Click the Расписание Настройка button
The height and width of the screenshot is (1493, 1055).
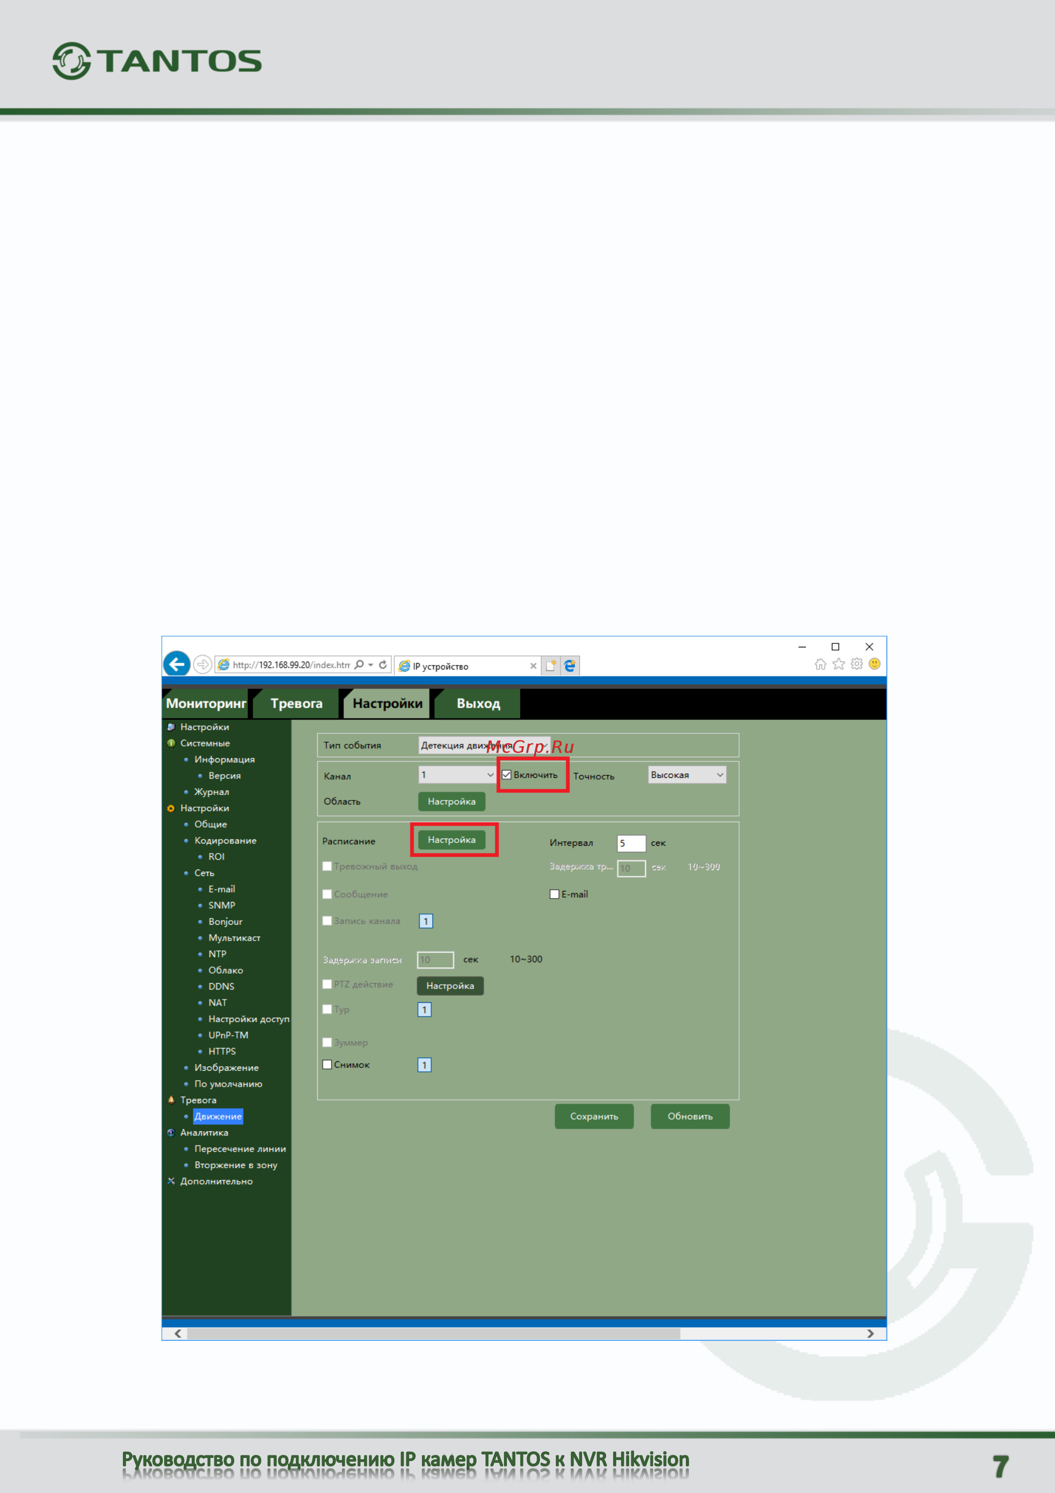(x=451, y=839)
